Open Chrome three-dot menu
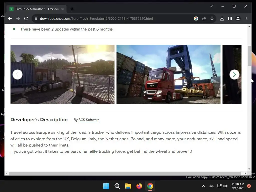This screenshot has width=256, height=192. [x=246, y=18]
